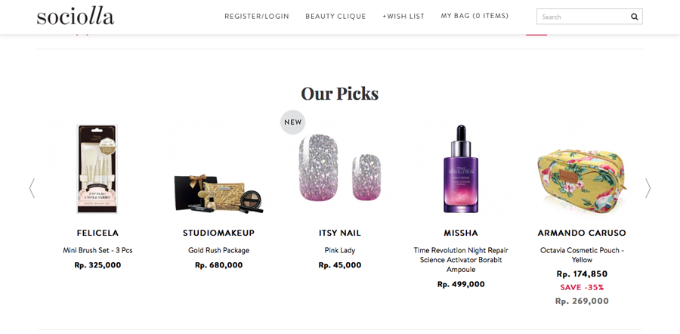View My Bag items
This screenshot has height=334, width=680.
(x=474, y=16)
